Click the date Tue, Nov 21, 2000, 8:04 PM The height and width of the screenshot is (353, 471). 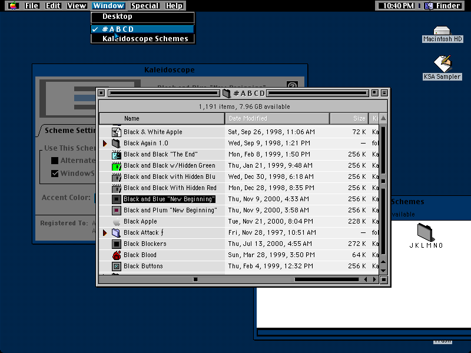click(271, 222)
